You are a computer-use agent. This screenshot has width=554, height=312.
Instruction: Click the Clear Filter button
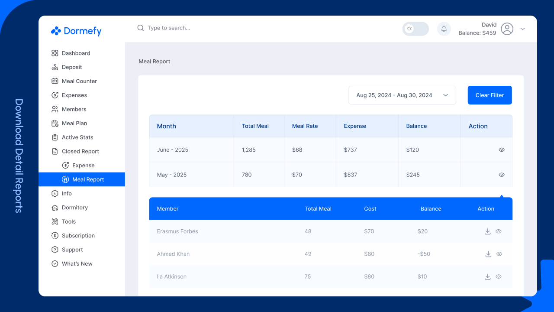[490, 95]
